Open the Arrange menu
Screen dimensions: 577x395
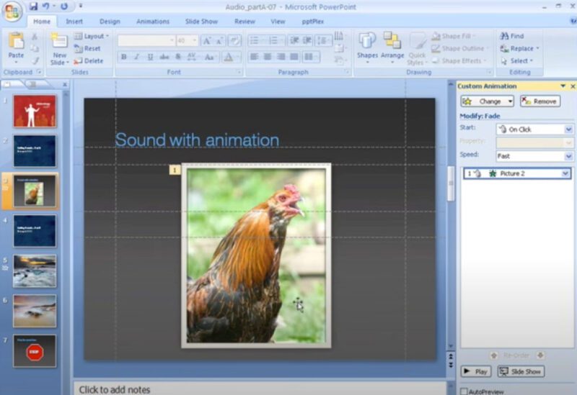392,47
